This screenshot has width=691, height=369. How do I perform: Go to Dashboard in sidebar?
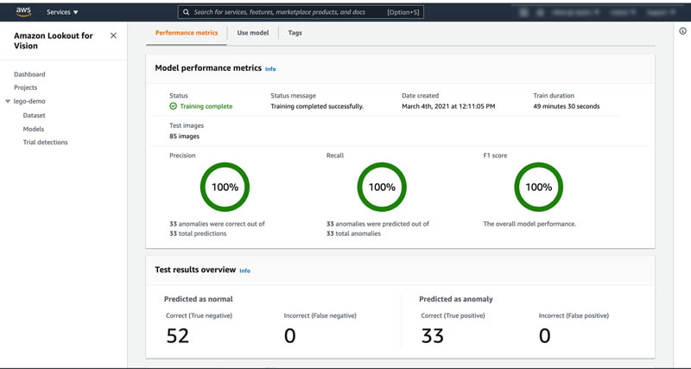[x=29, y=74]
